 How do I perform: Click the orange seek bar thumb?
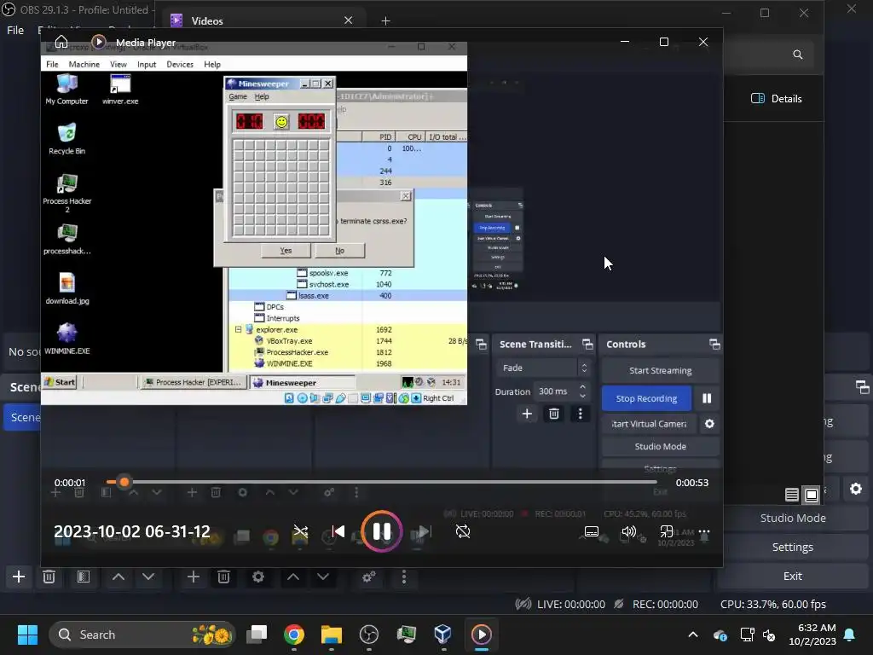coord(124,482)
